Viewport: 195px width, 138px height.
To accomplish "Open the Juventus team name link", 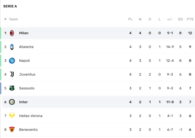I will 27,75.
